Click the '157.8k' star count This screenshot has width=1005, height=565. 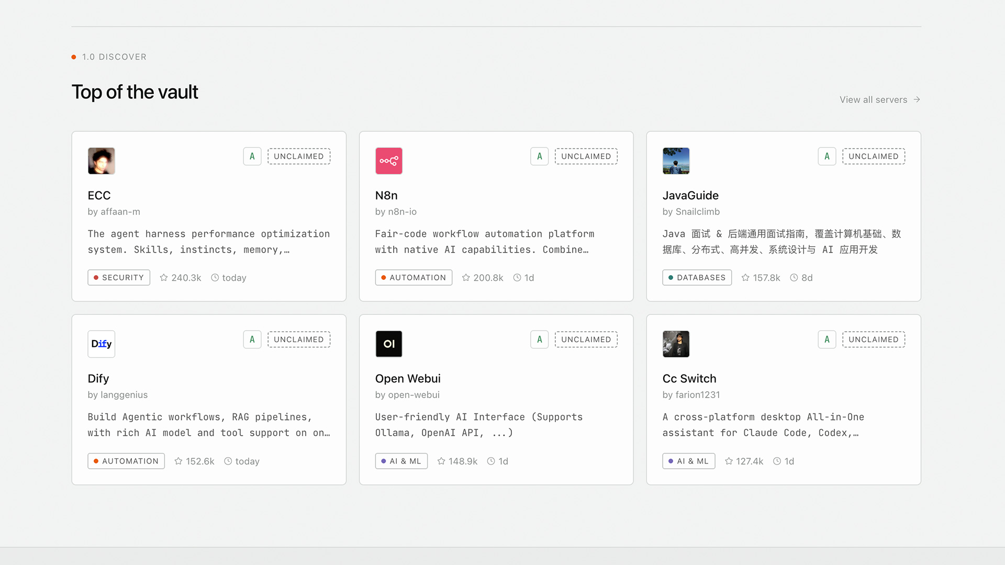coord(766,278)
